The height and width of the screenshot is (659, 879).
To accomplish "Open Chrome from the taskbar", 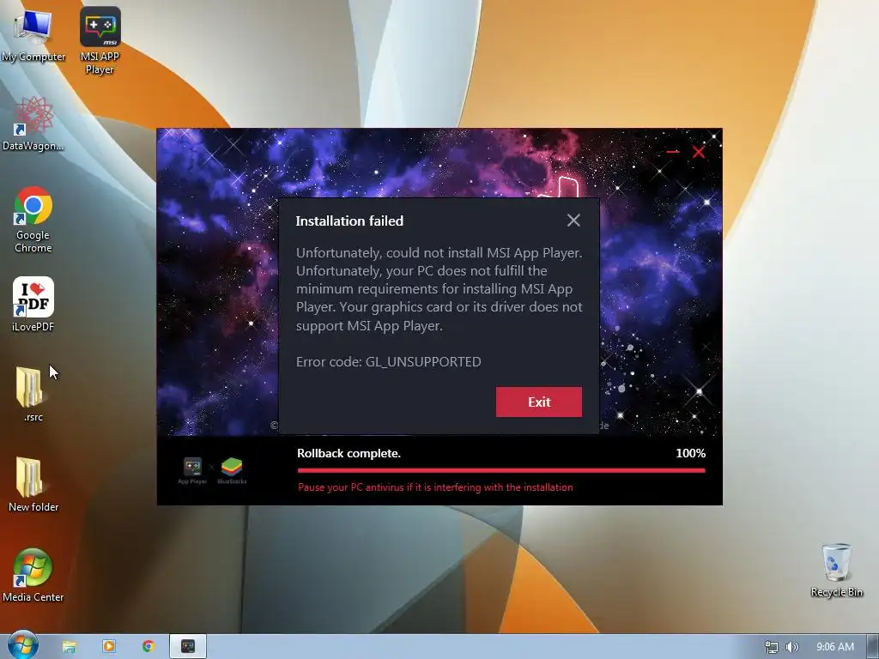I will [148, 647].
